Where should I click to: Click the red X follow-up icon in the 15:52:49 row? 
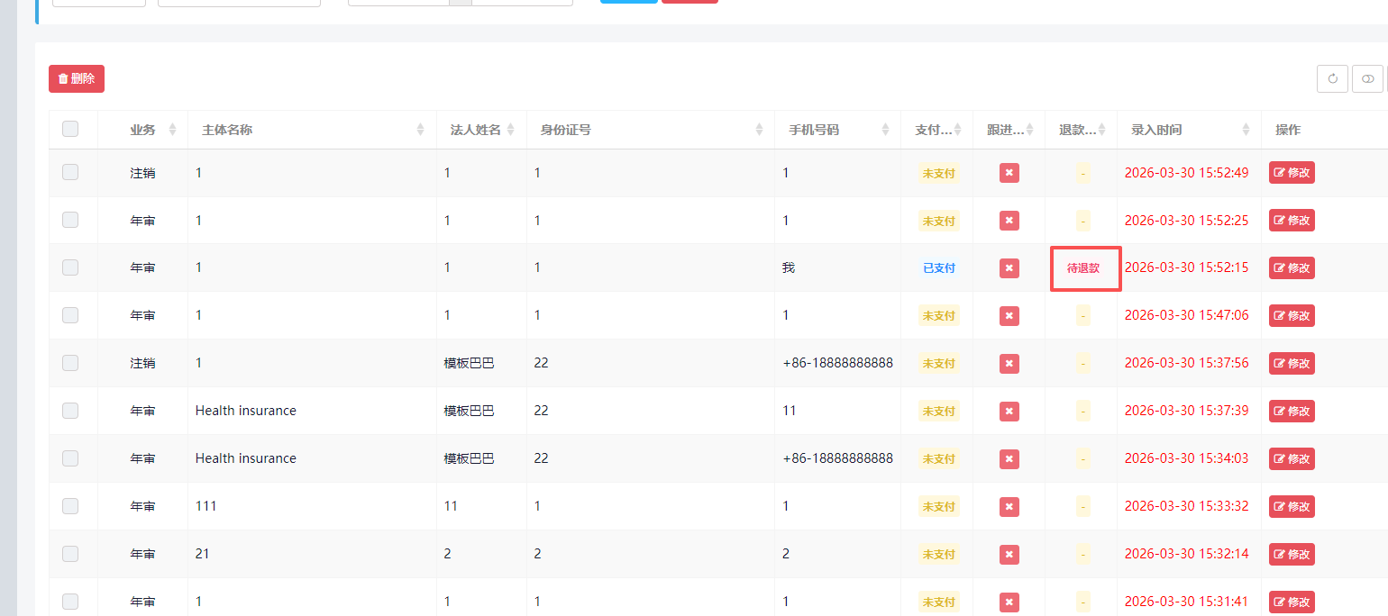1009,173
